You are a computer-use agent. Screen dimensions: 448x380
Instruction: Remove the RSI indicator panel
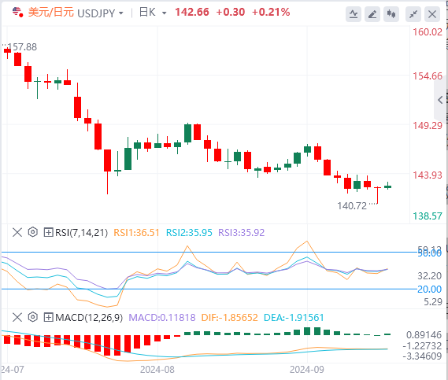(x=17, y=232)
